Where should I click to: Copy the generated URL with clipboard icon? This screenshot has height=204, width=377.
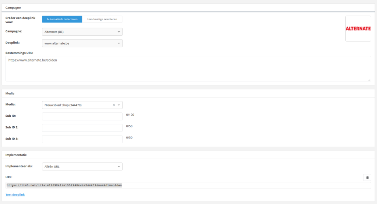[x=367, y=177]
